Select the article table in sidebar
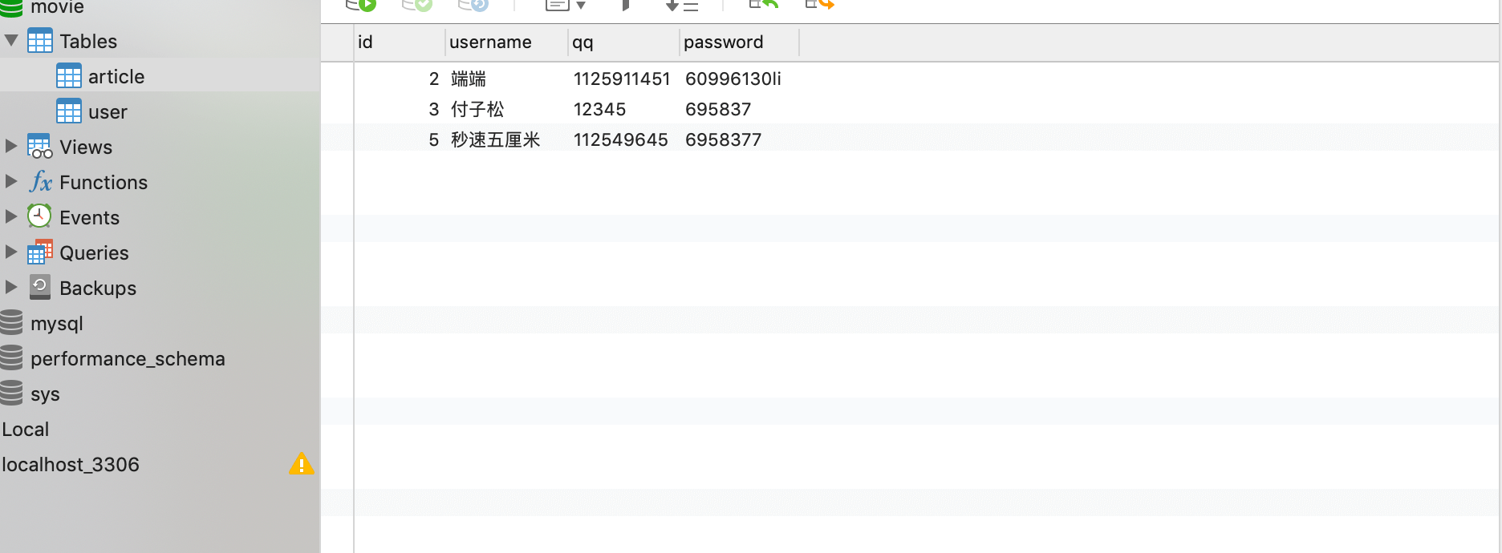The image size is (1502, 553). (x=116, y=77)
